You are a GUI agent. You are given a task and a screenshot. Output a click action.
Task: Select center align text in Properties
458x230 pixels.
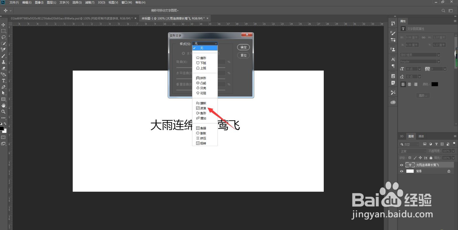[409, 84]
